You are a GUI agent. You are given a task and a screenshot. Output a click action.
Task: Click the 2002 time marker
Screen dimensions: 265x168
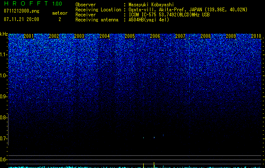54,36
